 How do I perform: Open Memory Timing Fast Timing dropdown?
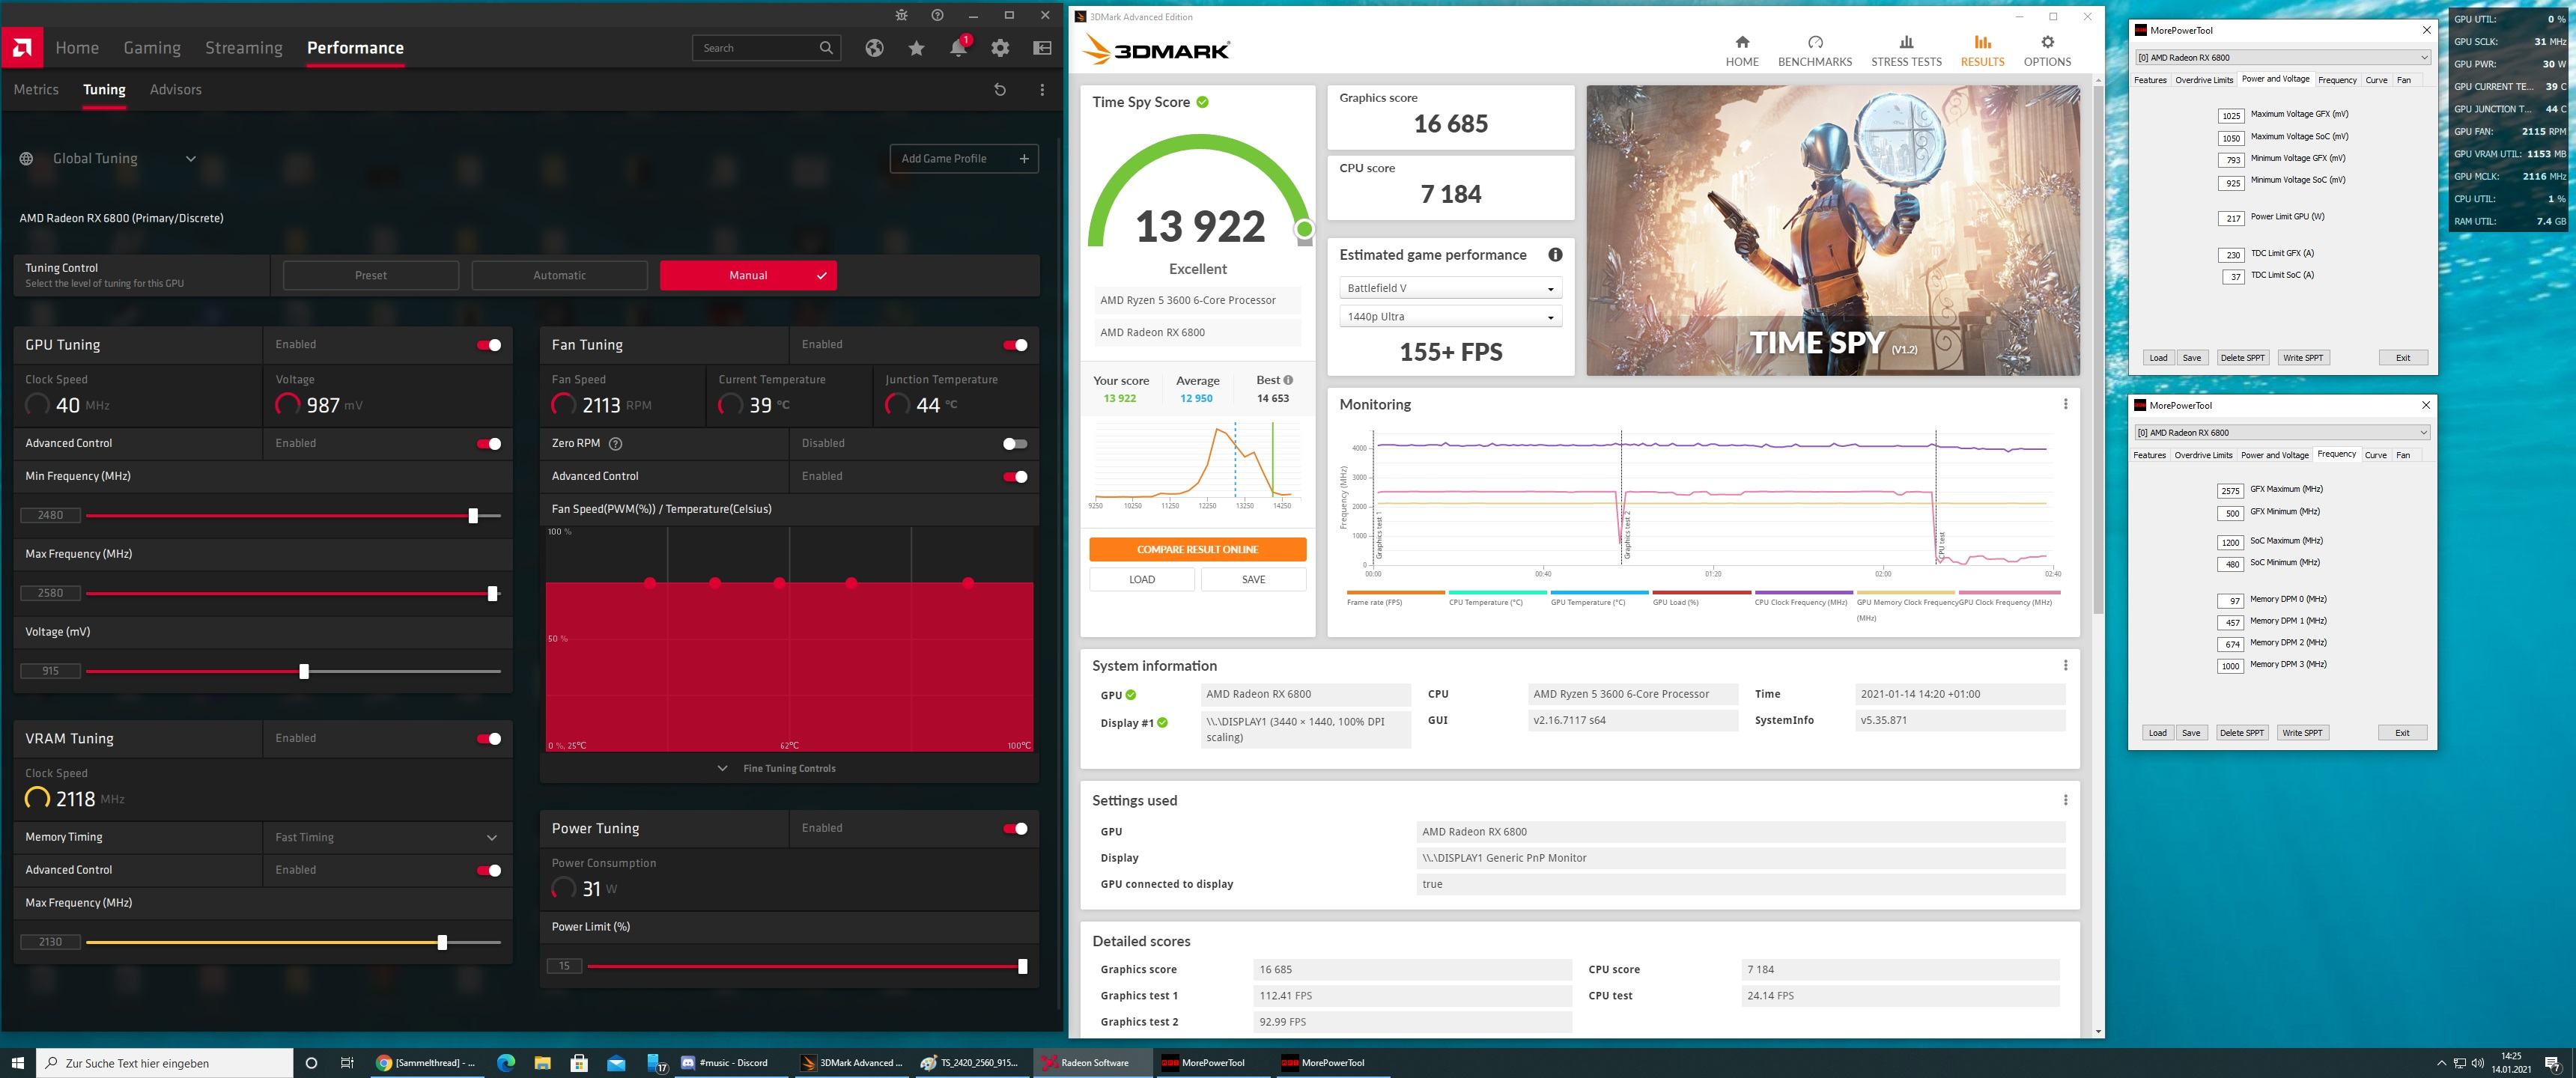click(387, 837)
